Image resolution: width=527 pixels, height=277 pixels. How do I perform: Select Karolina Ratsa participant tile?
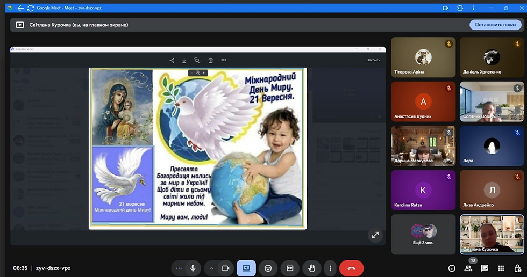(x=423, y=190)
